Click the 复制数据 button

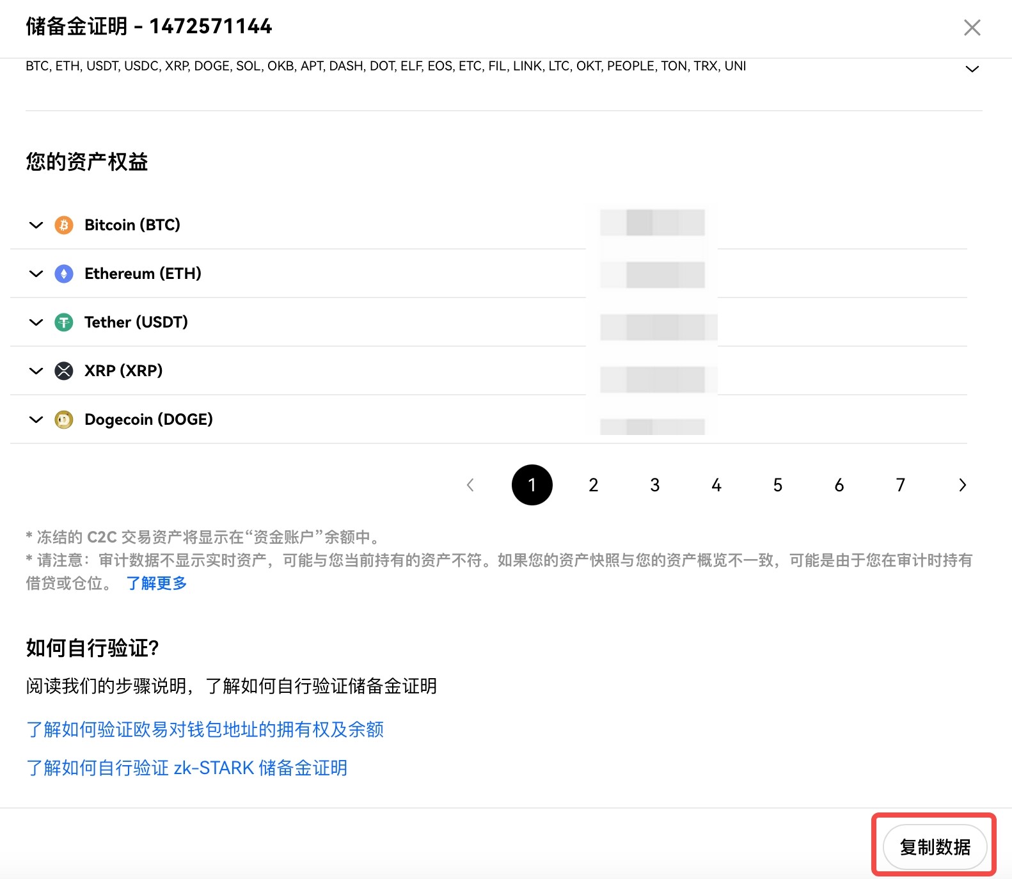(935, 847)
